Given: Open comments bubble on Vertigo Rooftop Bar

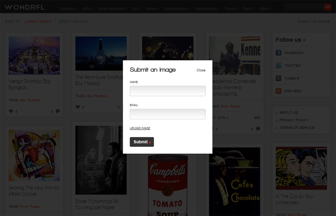Looking at the screenshot, I should click(x=58, y=111).
